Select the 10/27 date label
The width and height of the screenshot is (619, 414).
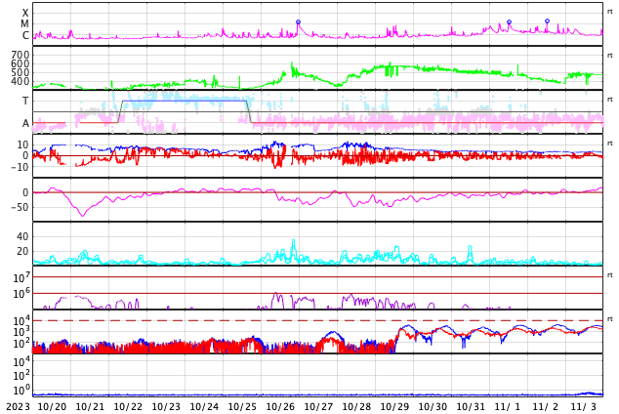pos(318,406)
